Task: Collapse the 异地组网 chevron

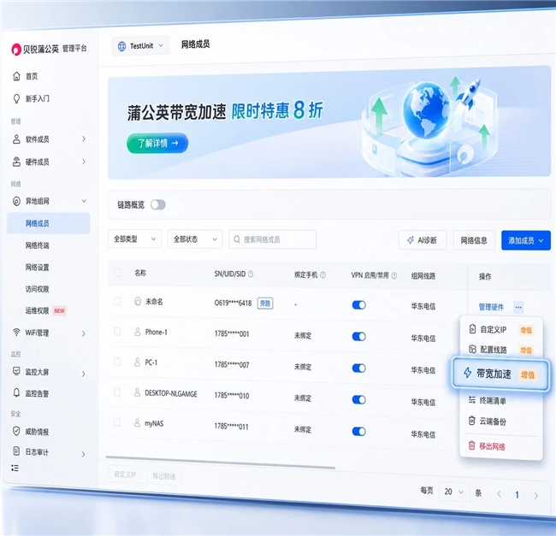Action: pyautogui.click(x=84, y=201)
